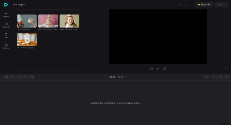The image size is (231, 125).
Task: Undo the last action
Action: coord(181,5)
